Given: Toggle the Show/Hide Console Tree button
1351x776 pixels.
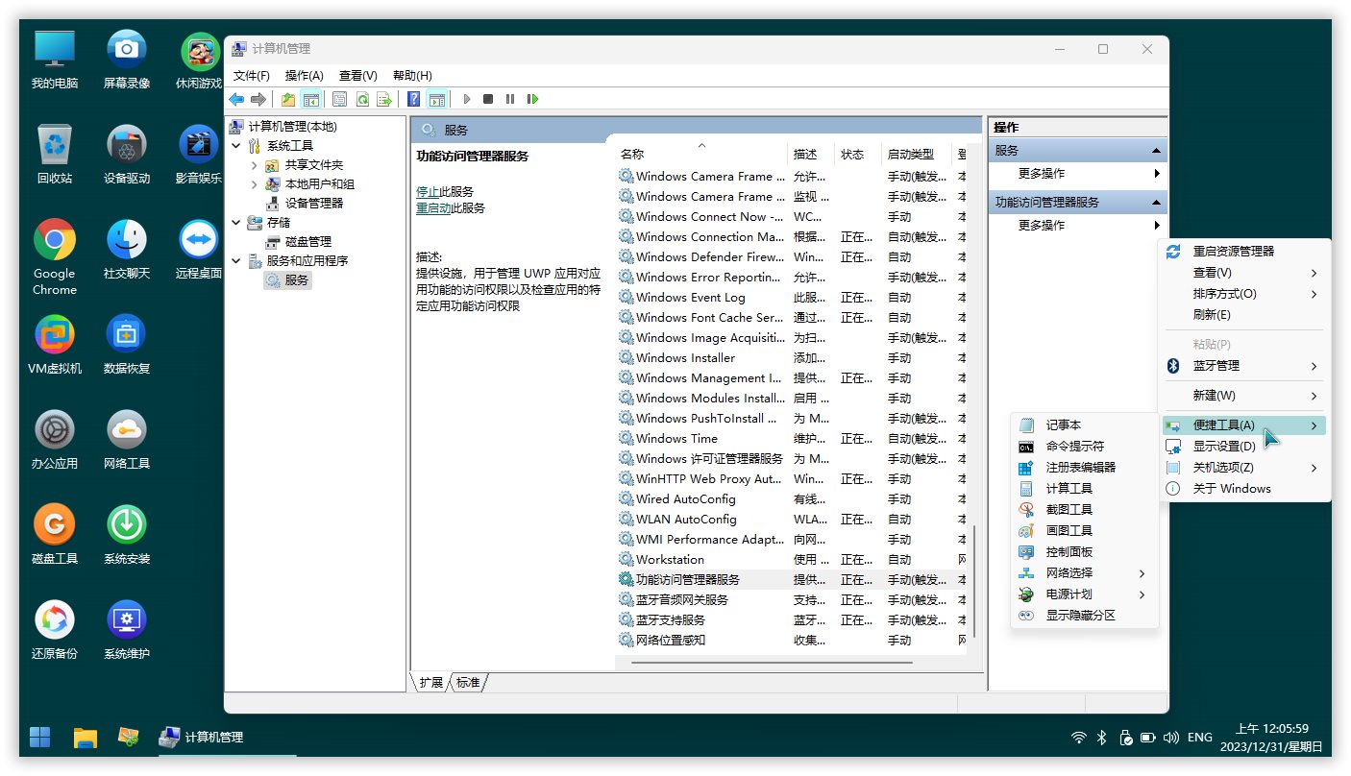Looking at the screenshot, I should pos(310,99).
